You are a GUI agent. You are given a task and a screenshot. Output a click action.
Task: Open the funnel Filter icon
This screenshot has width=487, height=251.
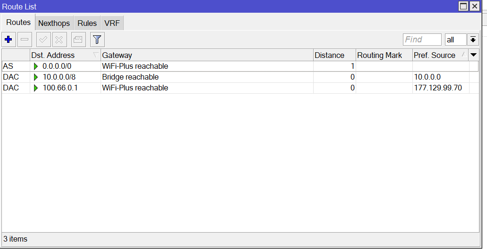(x=97, y=40)
